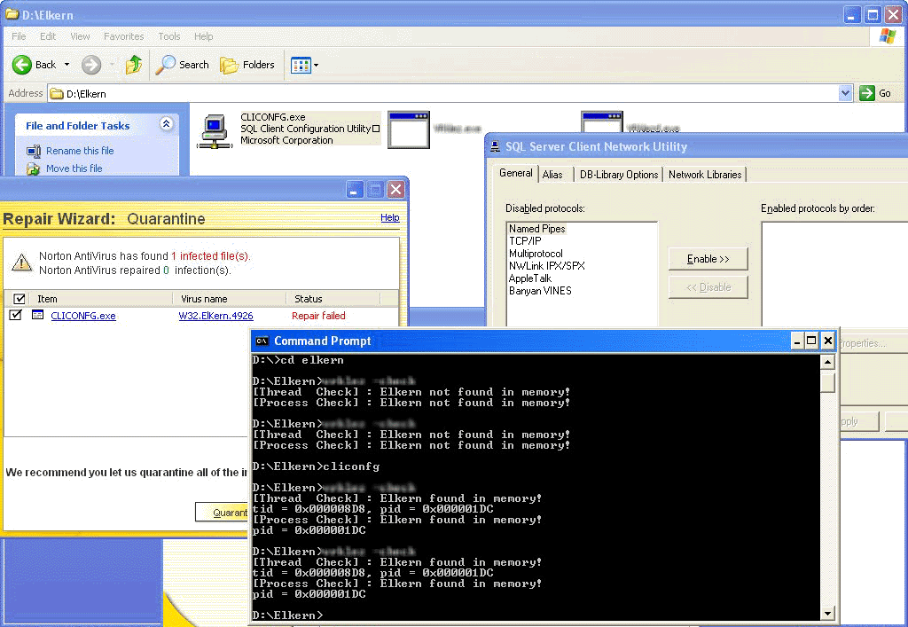The width and height of the screenshot is (908, 627).
Task: Open the Views dropdown in toolbar
Action: [x=305, y=65]
